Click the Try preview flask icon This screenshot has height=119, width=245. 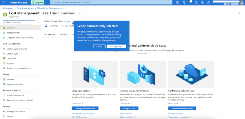pyautogui.click(x=46, y=26)
